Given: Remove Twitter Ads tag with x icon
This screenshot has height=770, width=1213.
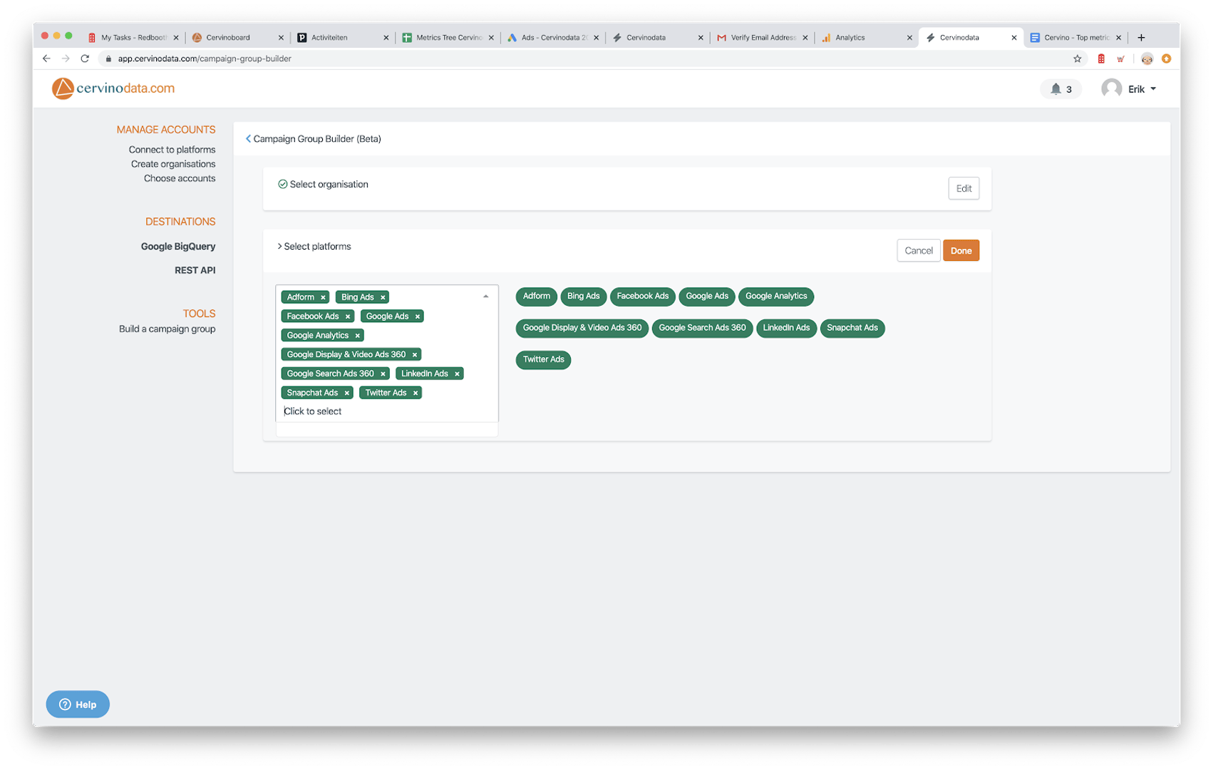Looking at the screenshot, I should click(x=415, y=393).
